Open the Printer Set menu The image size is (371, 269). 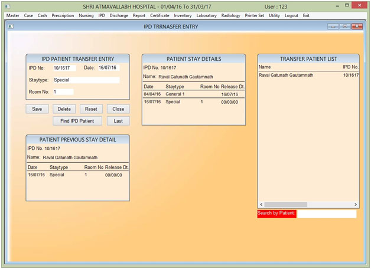(255, 15)
